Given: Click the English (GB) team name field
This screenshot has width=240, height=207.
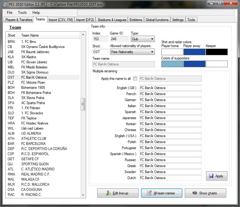Looking at the screenshot, I should (170, 88).
